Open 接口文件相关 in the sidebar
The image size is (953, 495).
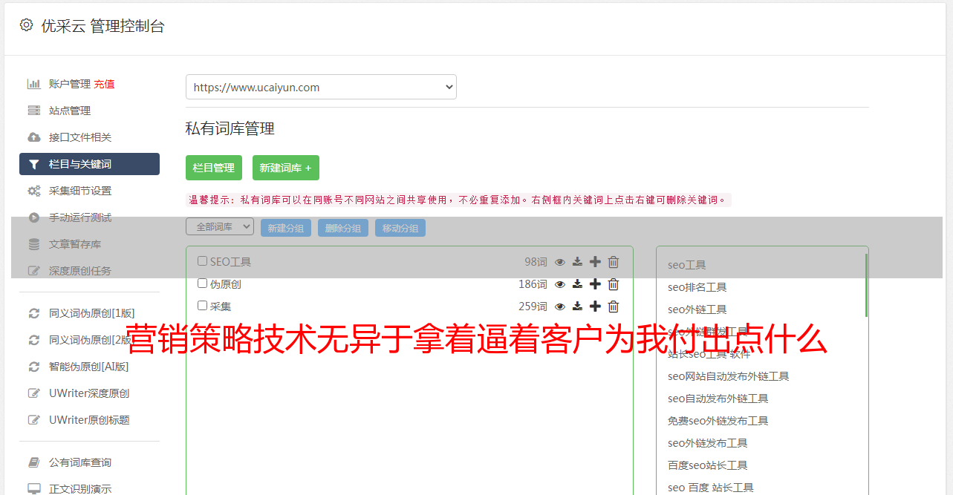[x=80, y=137]
